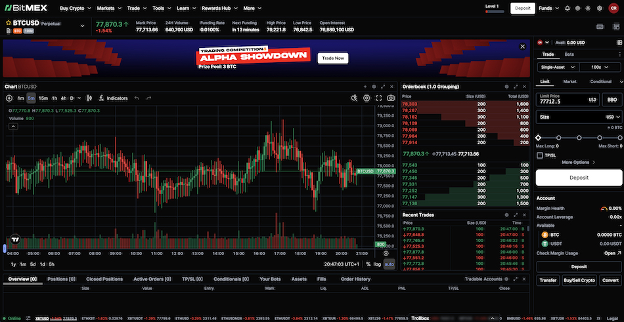624x322 pixels.
Task: Click the last stop of the size slider
Action: coord(619,138)
